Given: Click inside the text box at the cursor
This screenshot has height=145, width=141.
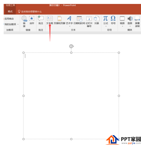Looking at the screenshot, I should 25,56.
